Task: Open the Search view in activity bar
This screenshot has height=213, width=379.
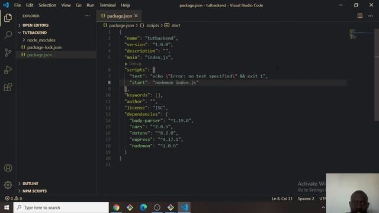Action: [8, 35]
